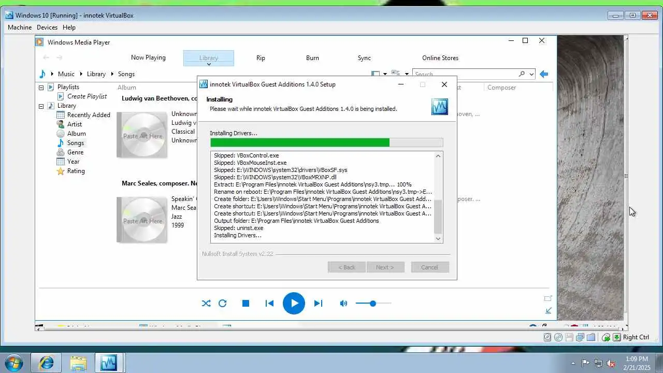Screen dimensions: 663x373
Task: Click the green installation progress bar
Action: point(326,142)
